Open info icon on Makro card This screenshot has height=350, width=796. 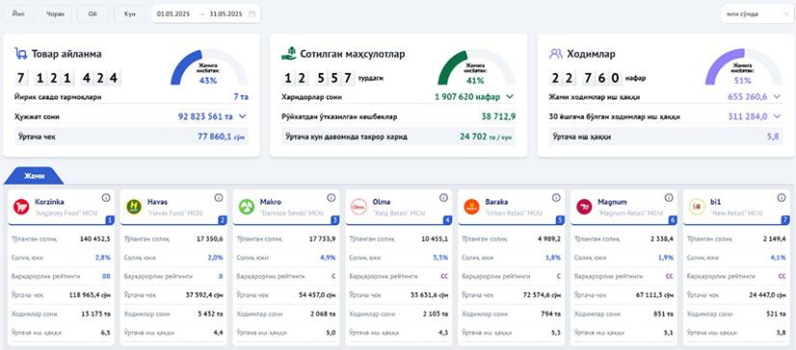[x=331, y=197]
